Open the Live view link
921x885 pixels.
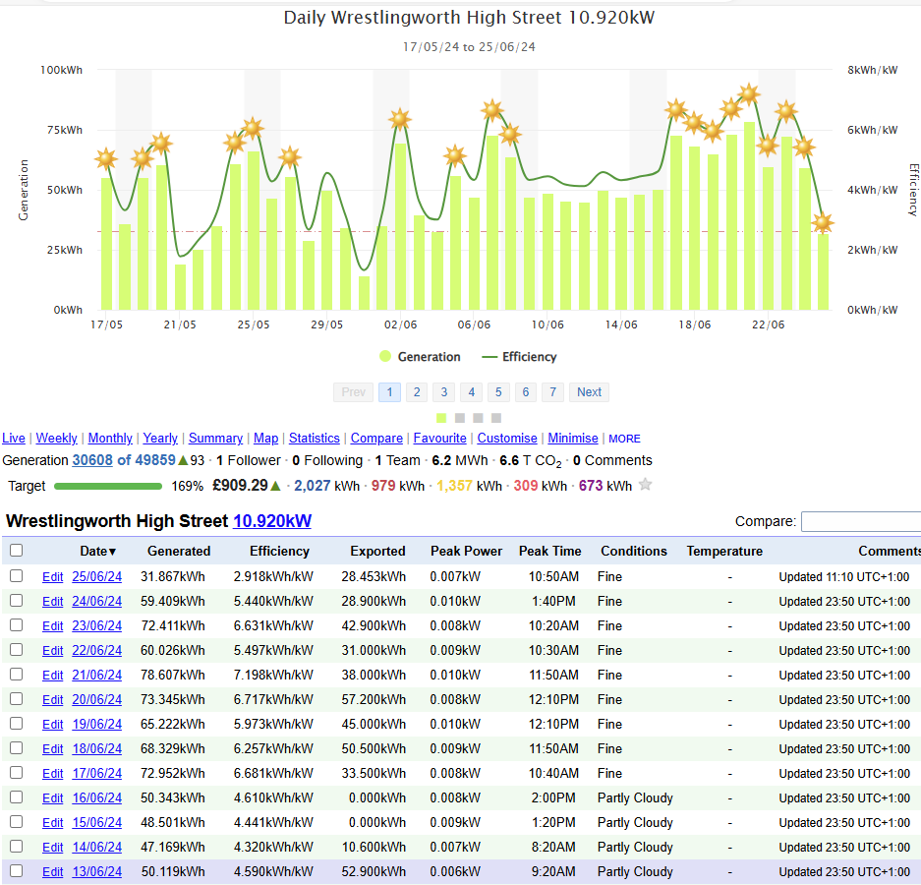tap(14, 439)
